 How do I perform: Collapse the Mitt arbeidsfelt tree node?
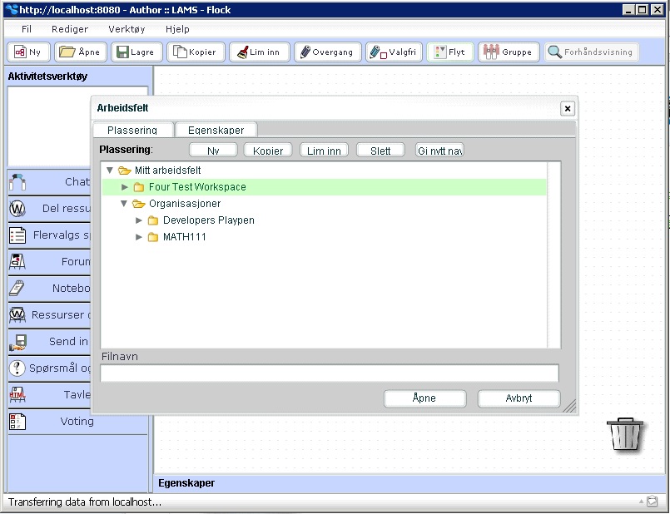pos(110,171)
